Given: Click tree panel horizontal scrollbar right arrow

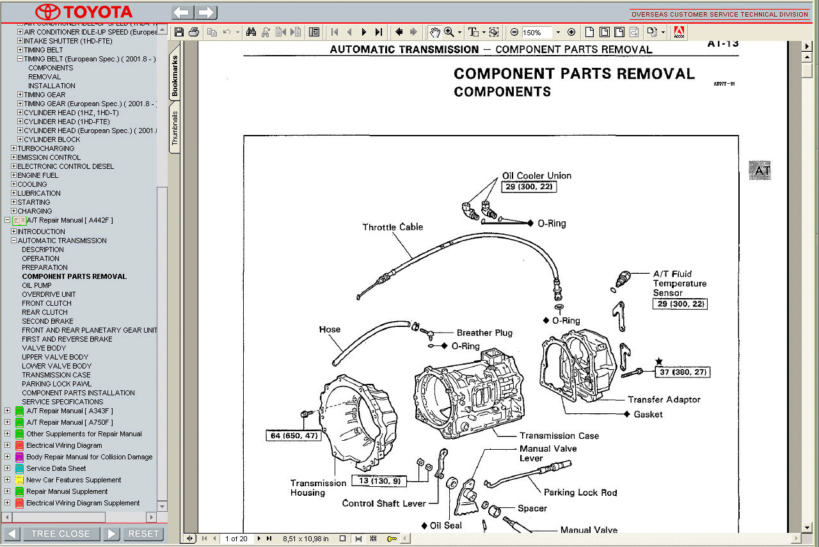Looking at the screenshot, I should click(151, 516).
